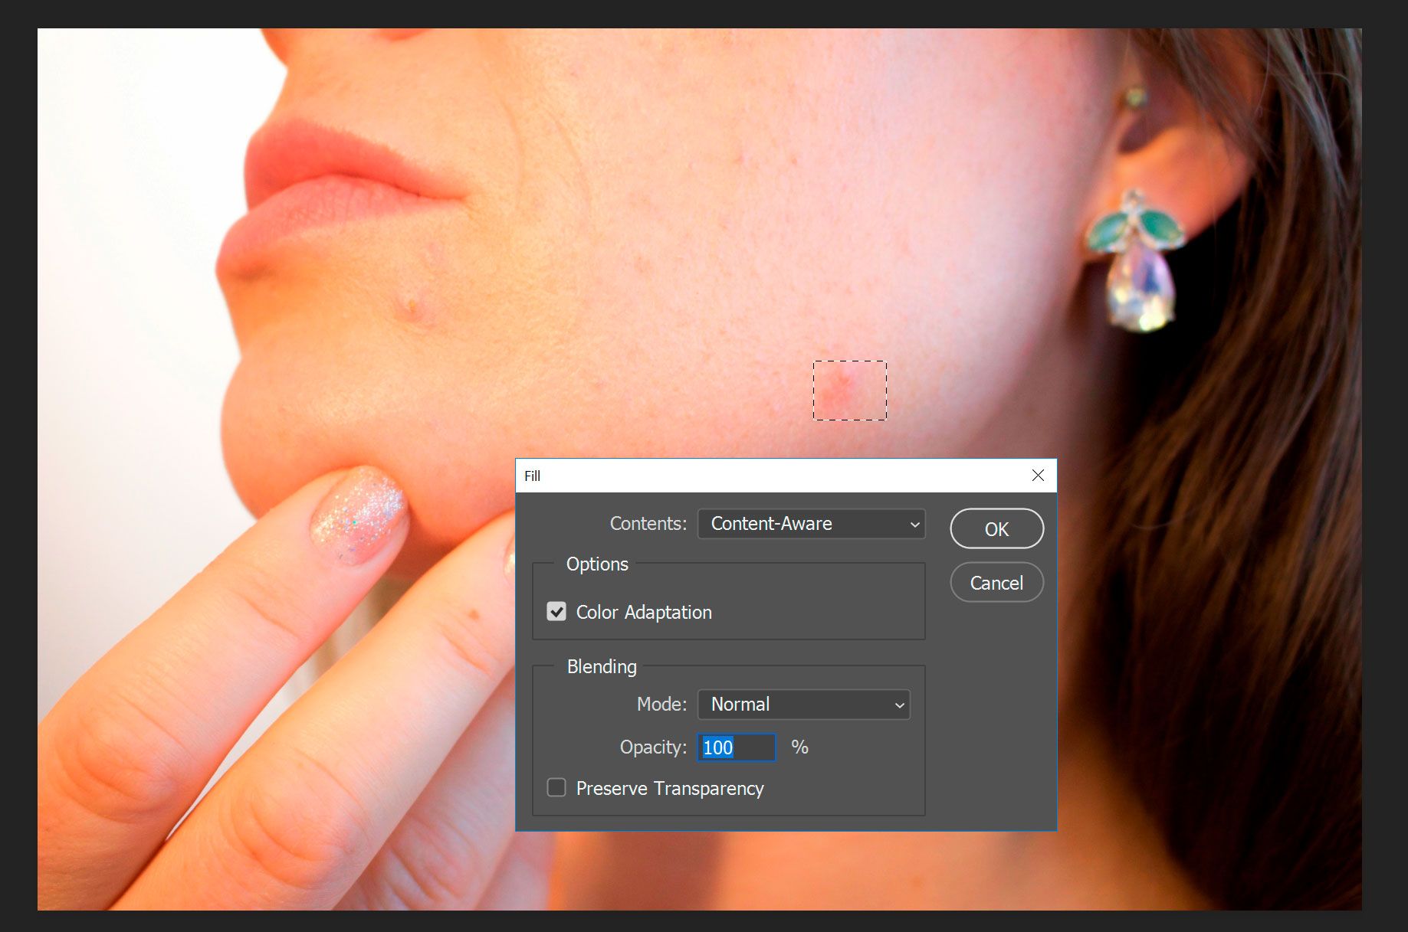
Task: Click the Color Adaptation label text
Action: [x=644, y=613]
